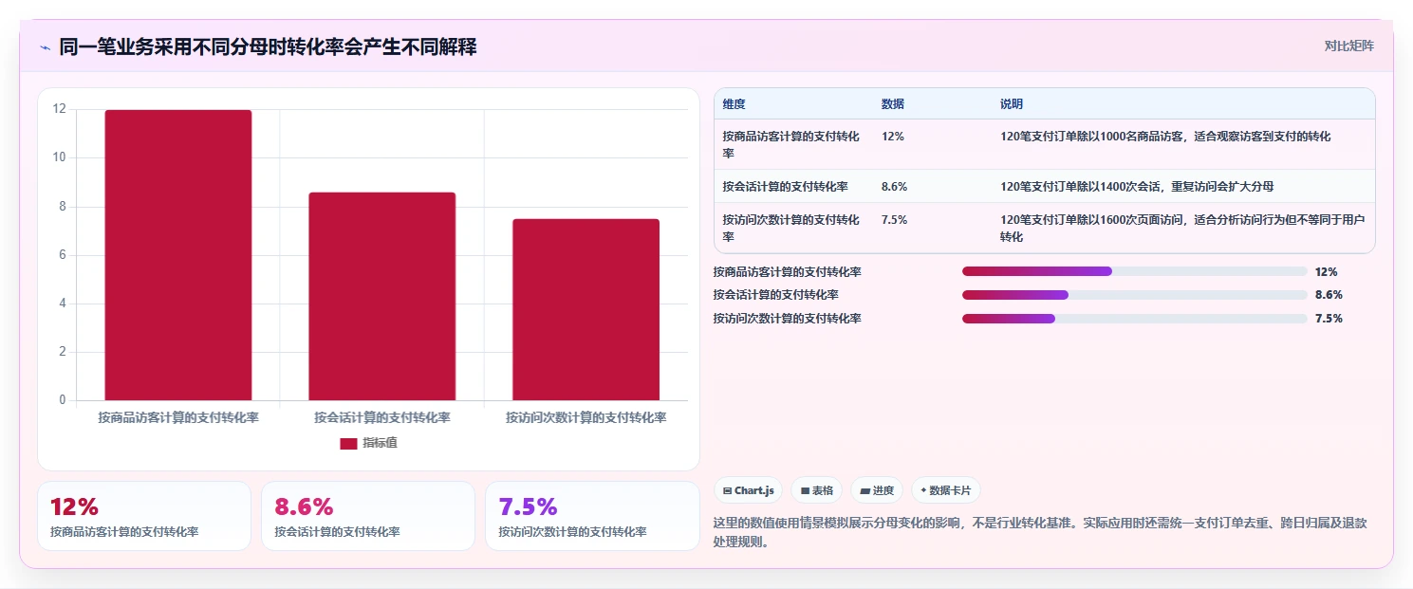
Task: Click the 按会话计算的支付转化率 chart bar
Action: pos(382,296)
